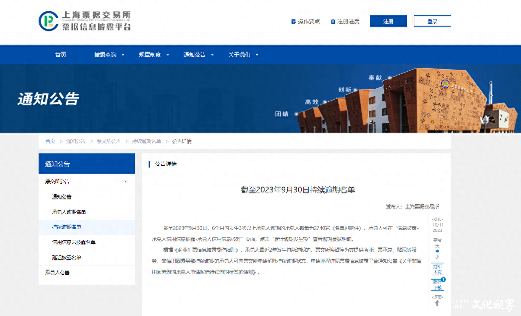
Task: Open the 通知公告 navigation menu
Action: click(x=195, y=55)
